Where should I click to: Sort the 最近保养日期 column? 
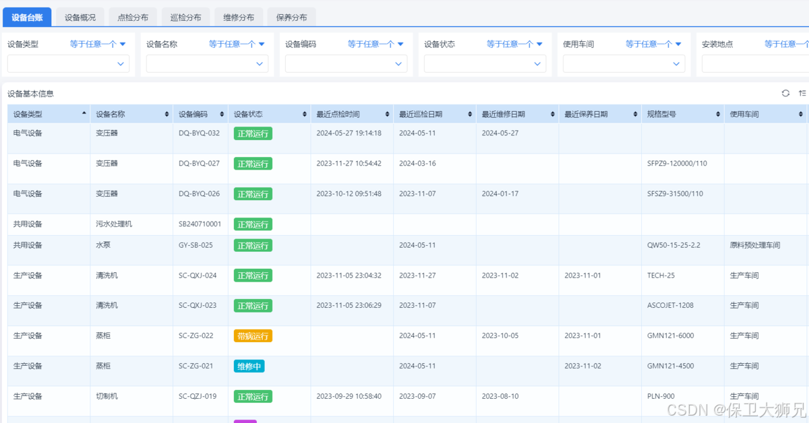pyautogui.click(x=635, y=115)
